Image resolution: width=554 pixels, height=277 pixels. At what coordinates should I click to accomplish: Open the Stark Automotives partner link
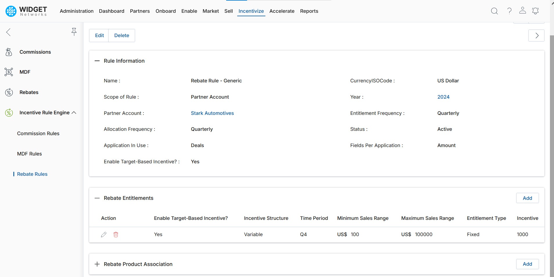click(x=212, y=113)
